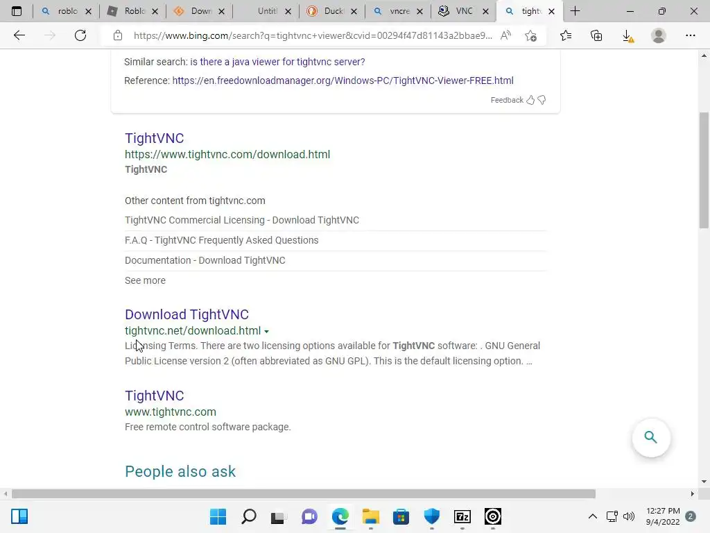Open the tab actions menu icon

[x=17, y=11]
